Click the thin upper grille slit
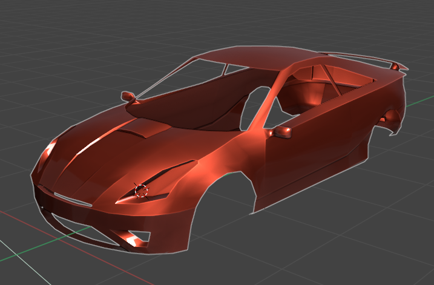 (73, 199)
